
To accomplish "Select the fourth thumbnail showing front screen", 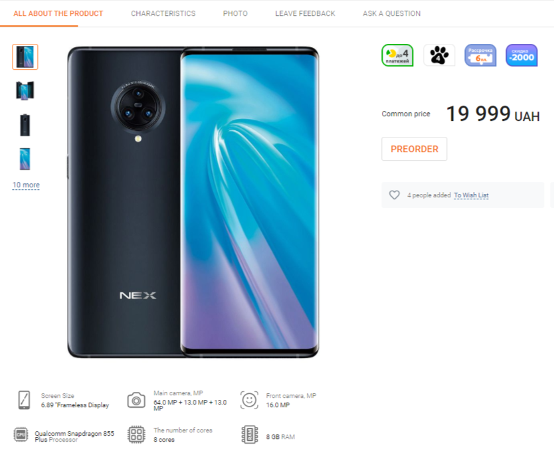I will pyautogui.click(x=25, y=159).
